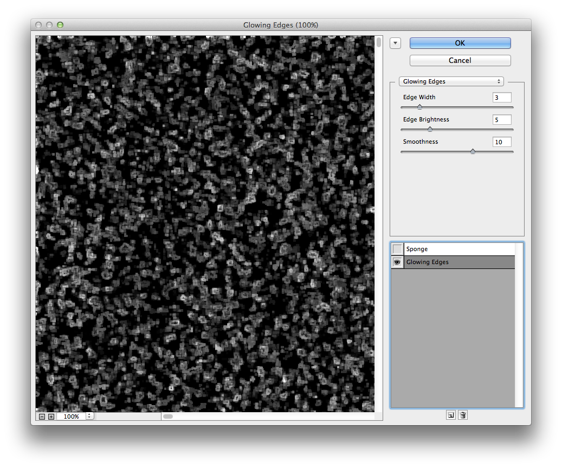Cancel the filter gallery dialog
The width and height of the screenshot is (562, 468).
pos(460,60)
